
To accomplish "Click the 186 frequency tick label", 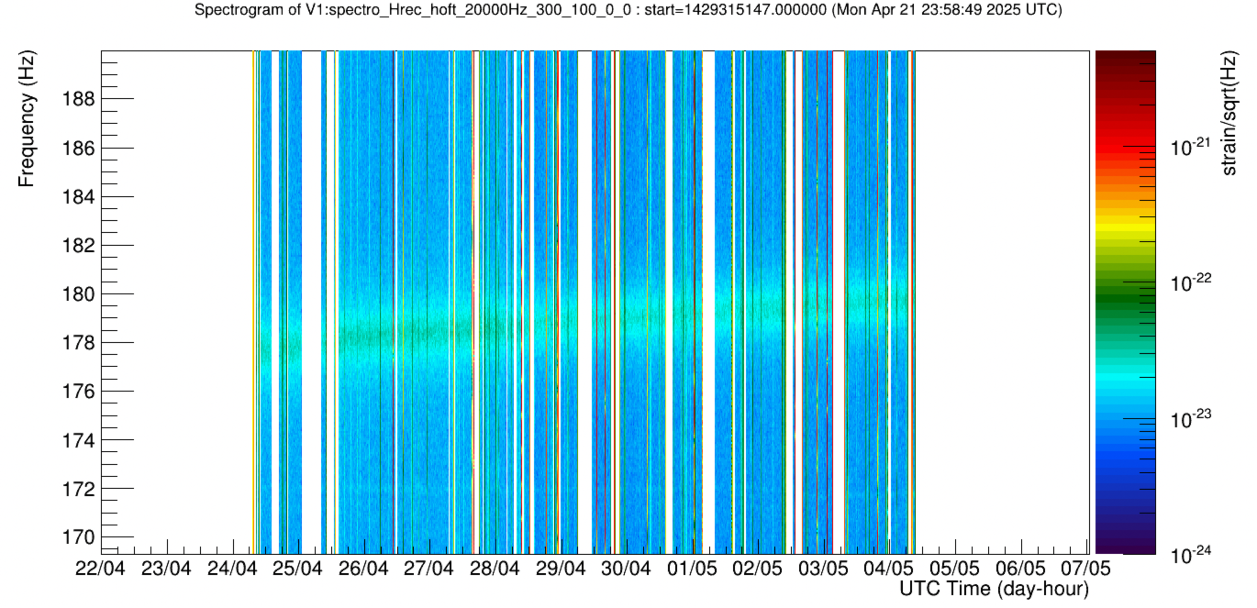I will coord(78,148).
